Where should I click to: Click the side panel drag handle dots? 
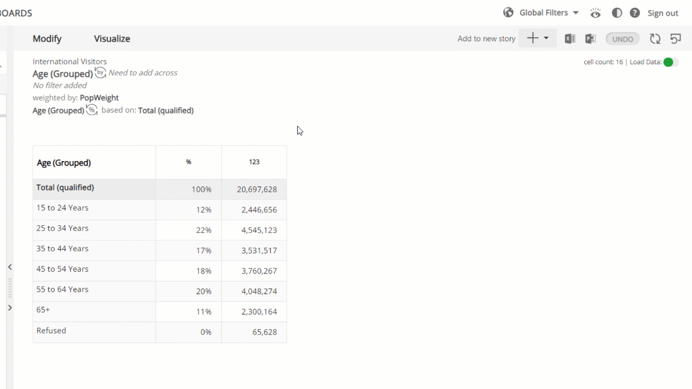point(10,287)
